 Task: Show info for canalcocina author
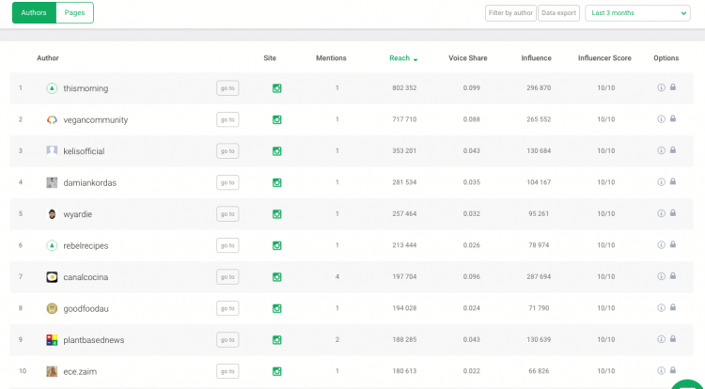tap(661, 276)
